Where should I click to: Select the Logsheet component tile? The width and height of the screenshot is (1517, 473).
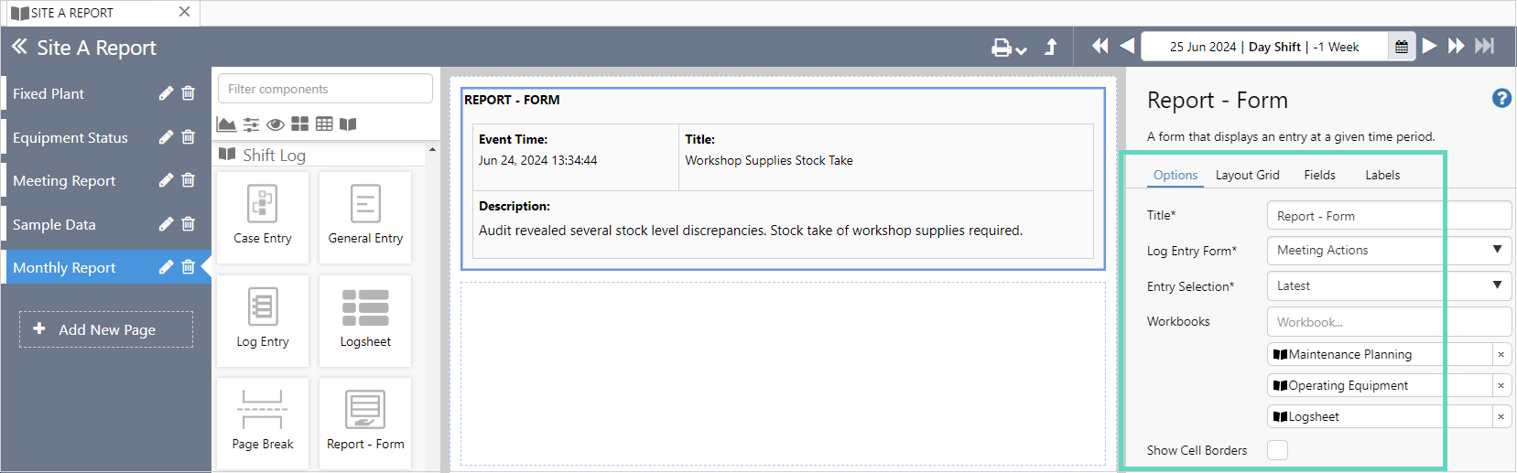pos(365,320)
